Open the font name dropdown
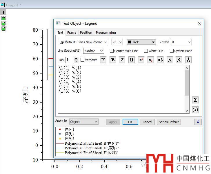Screen dimensions: 211x174 (x=83, y=42)
